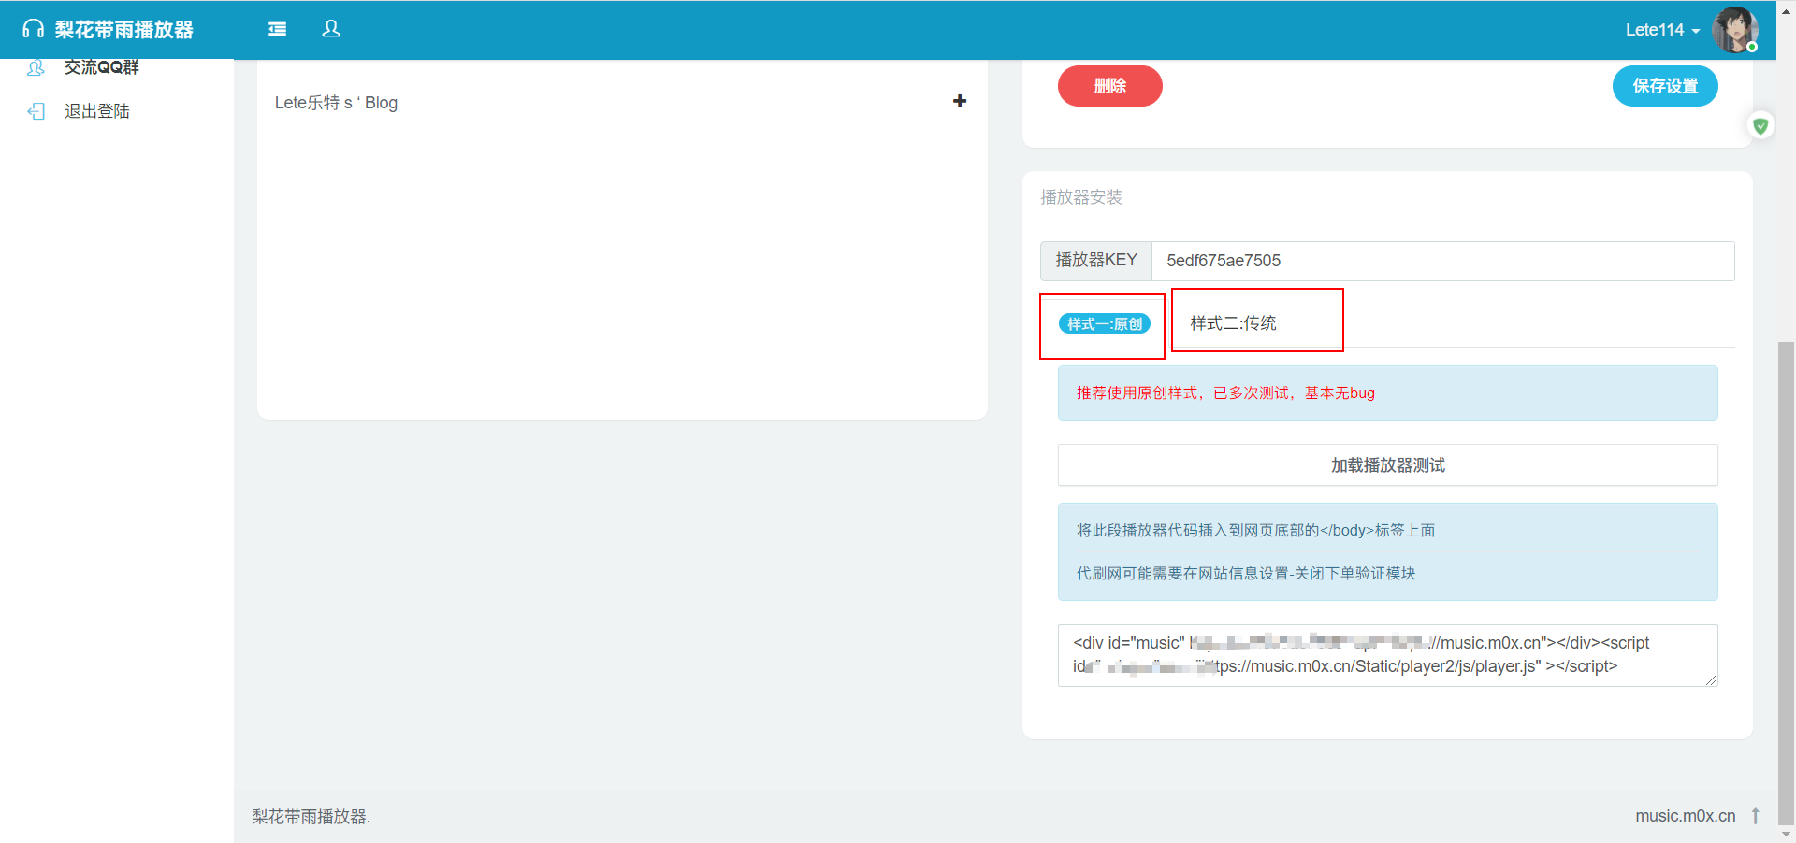Viewport: 1796px width, 843px height.
Task: Click the logout icon in sidebar
Action: coord(36,111)
